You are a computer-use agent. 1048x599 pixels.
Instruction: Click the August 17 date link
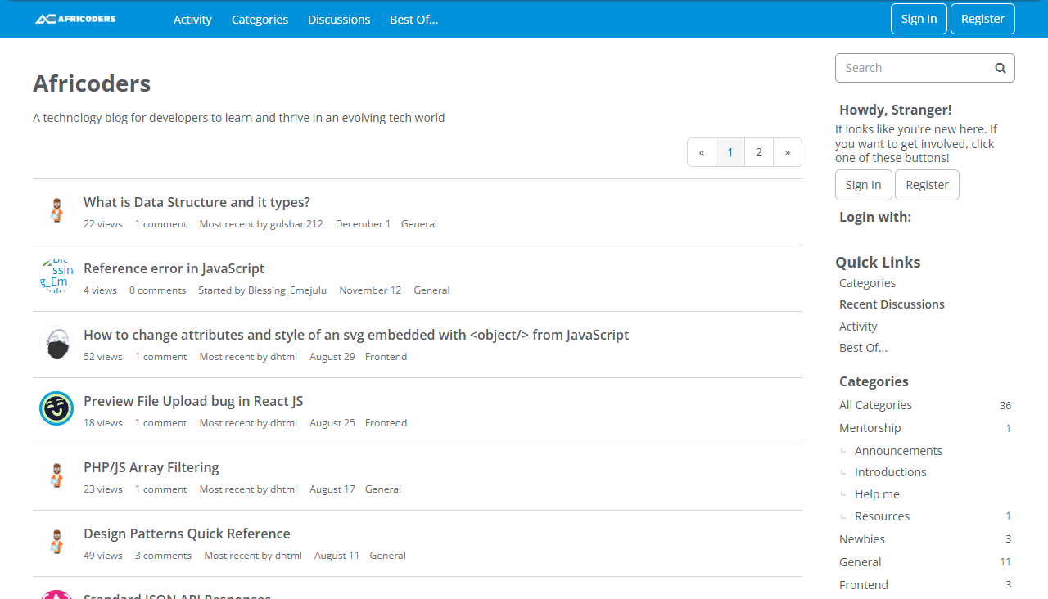tap(332, 489)
